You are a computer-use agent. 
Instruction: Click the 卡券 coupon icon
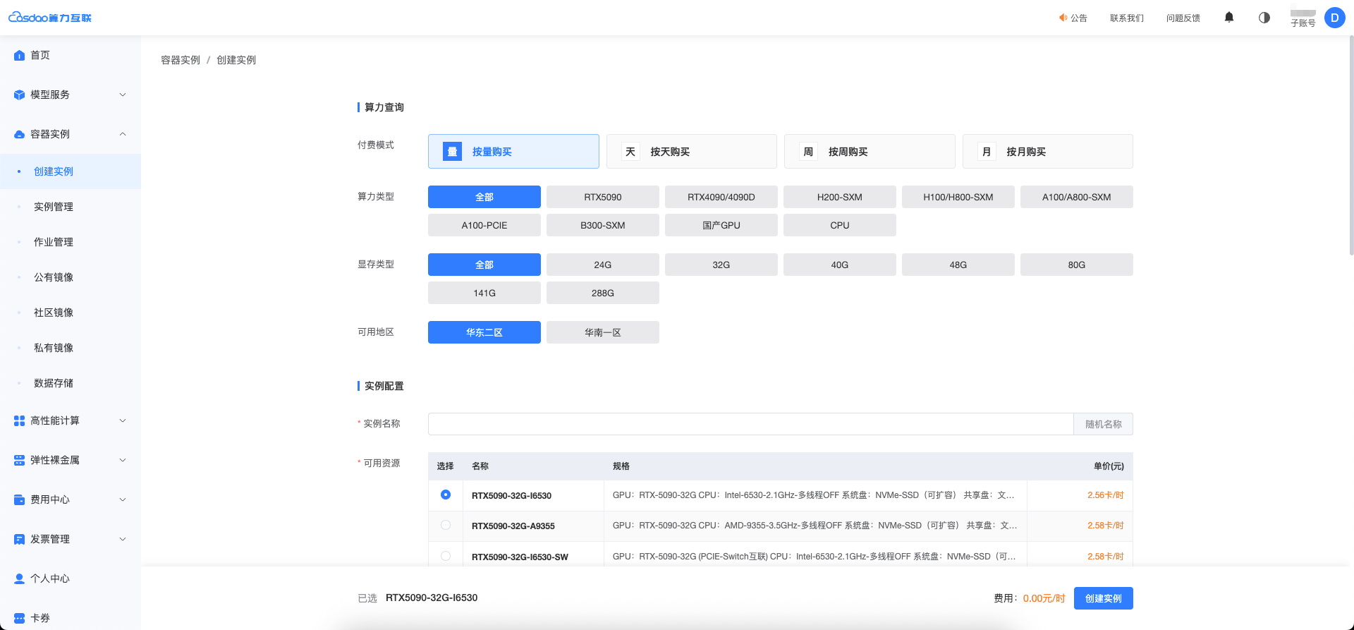[19, 618]
